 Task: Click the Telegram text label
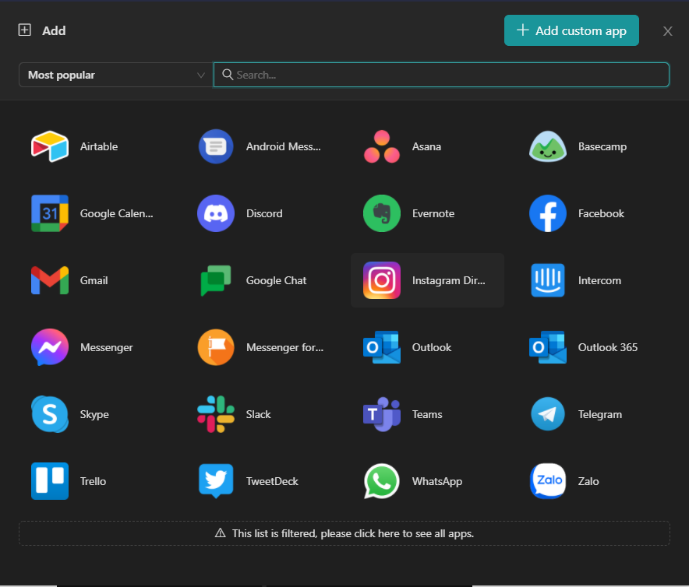click(600, 414)
